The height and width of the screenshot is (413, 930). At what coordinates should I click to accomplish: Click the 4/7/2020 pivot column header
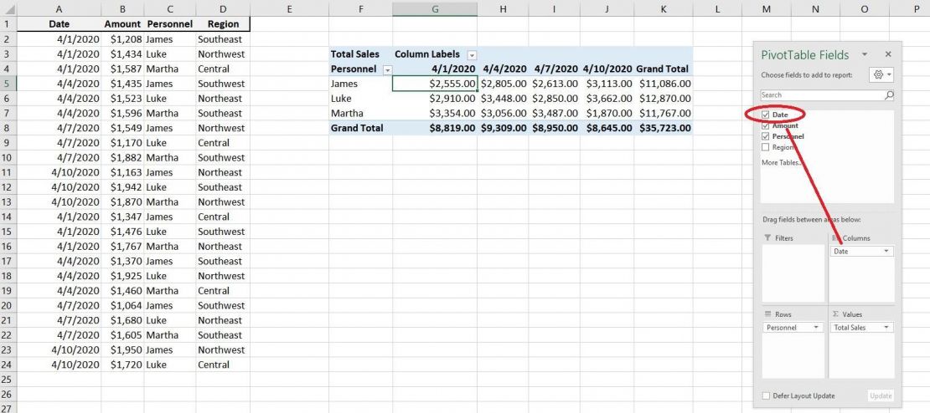tap(554, 69)
